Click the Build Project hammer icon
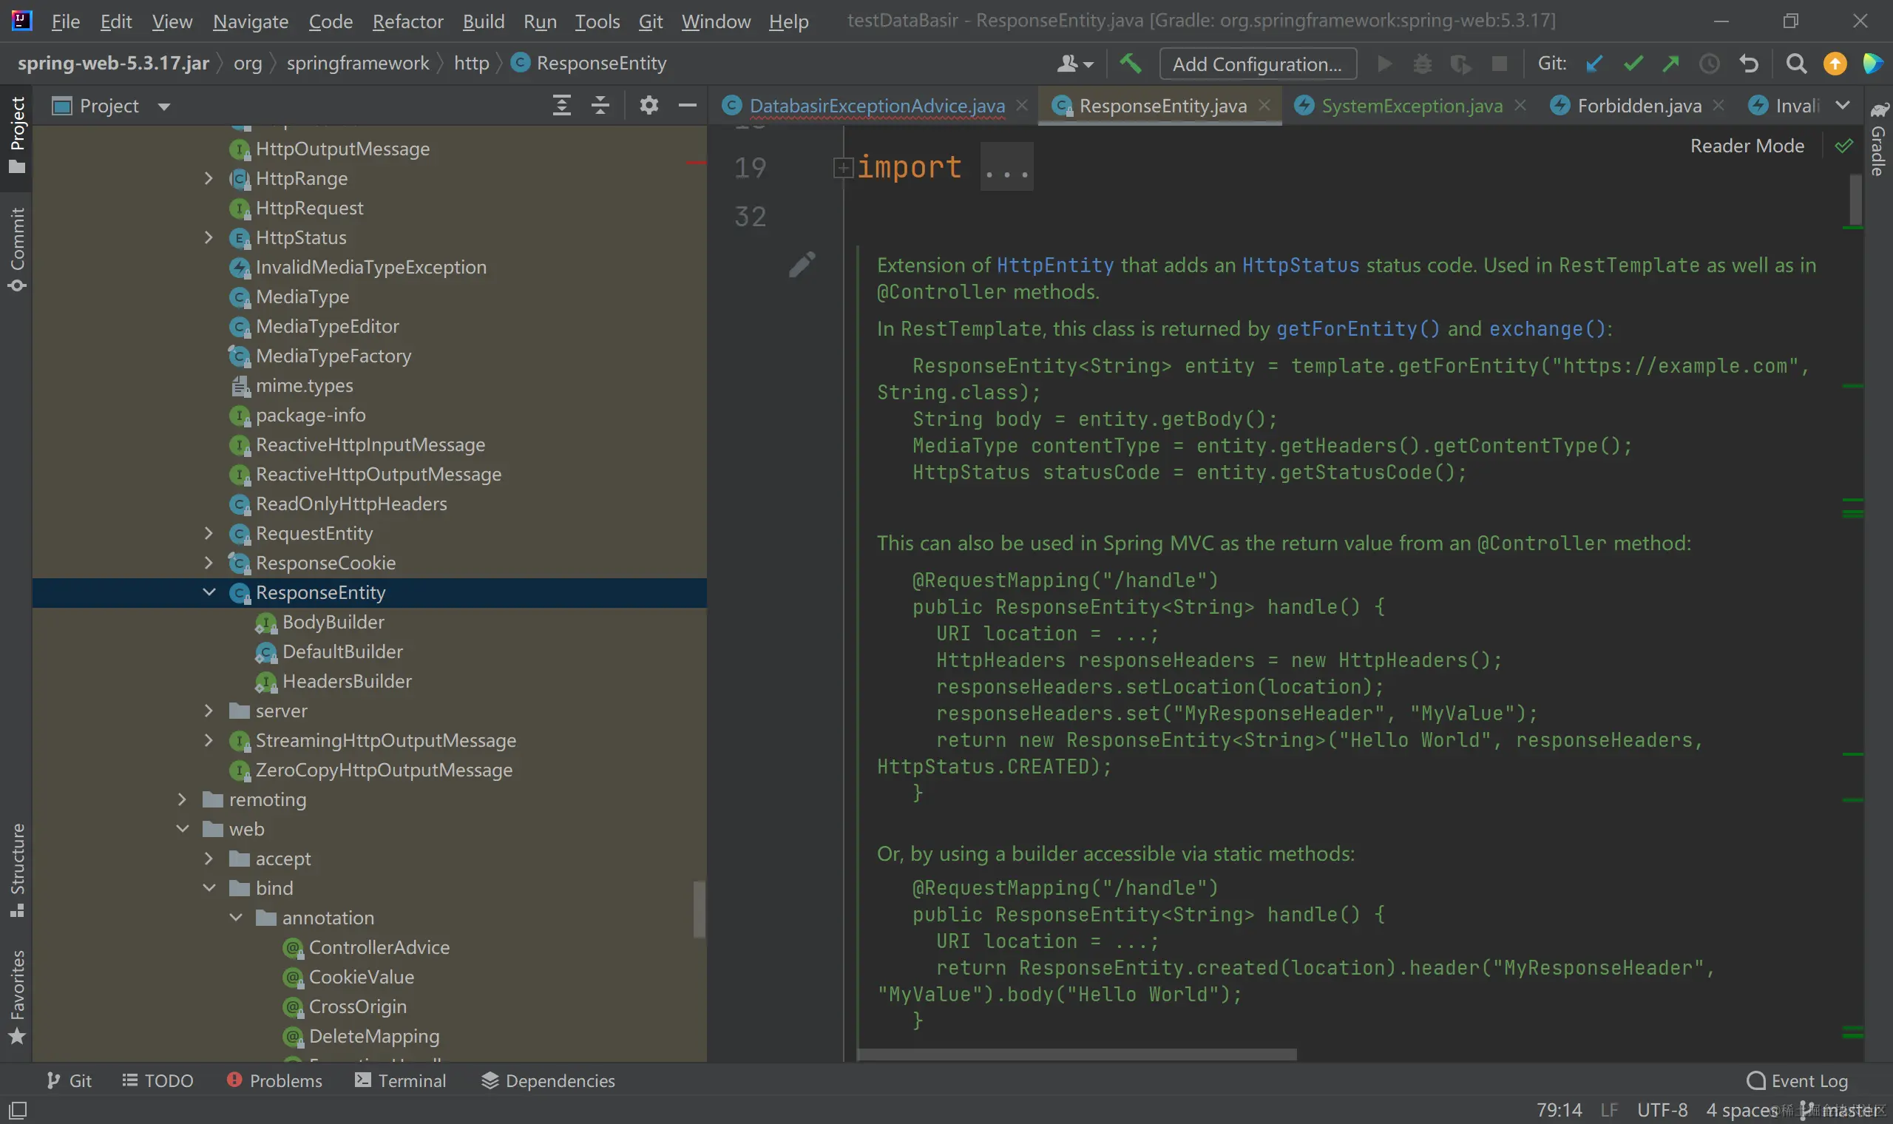 point(1130,64)
